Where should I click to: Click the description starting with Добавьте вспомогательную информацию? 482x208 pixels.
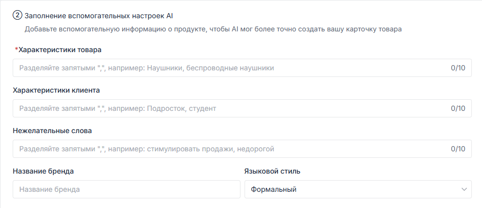point(213,29)
